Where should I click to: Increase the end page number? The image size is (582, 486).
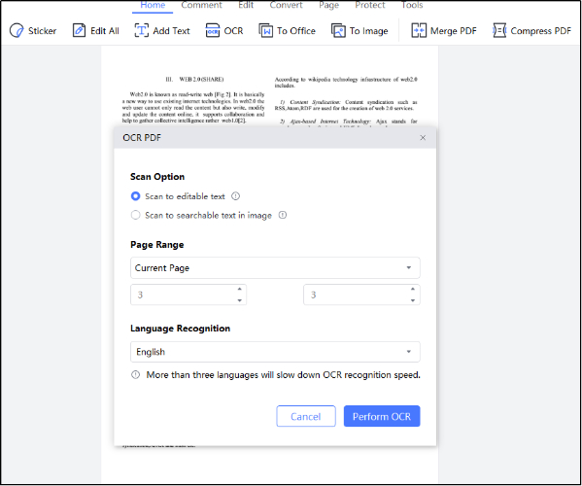pyautogui.click(x=413, y=289)
